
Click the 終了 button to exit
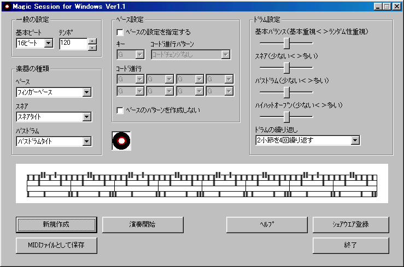point(350,245)
